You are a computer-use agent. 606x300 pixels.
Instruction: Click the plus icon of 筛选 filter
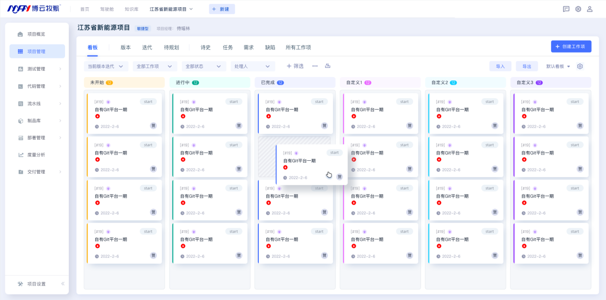288,66
